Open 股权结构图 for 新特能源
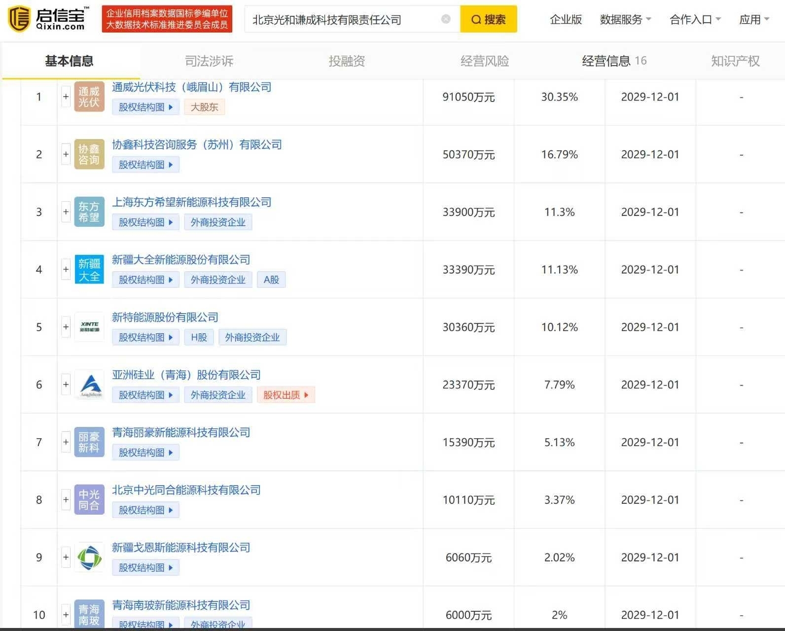This screenshot has height=631, width=785. (x=145, y=338)
